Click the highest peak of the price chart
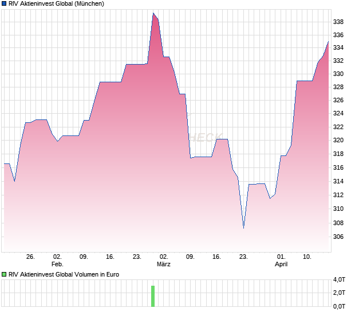Screen dimensions: 355x312 point(153,14)
